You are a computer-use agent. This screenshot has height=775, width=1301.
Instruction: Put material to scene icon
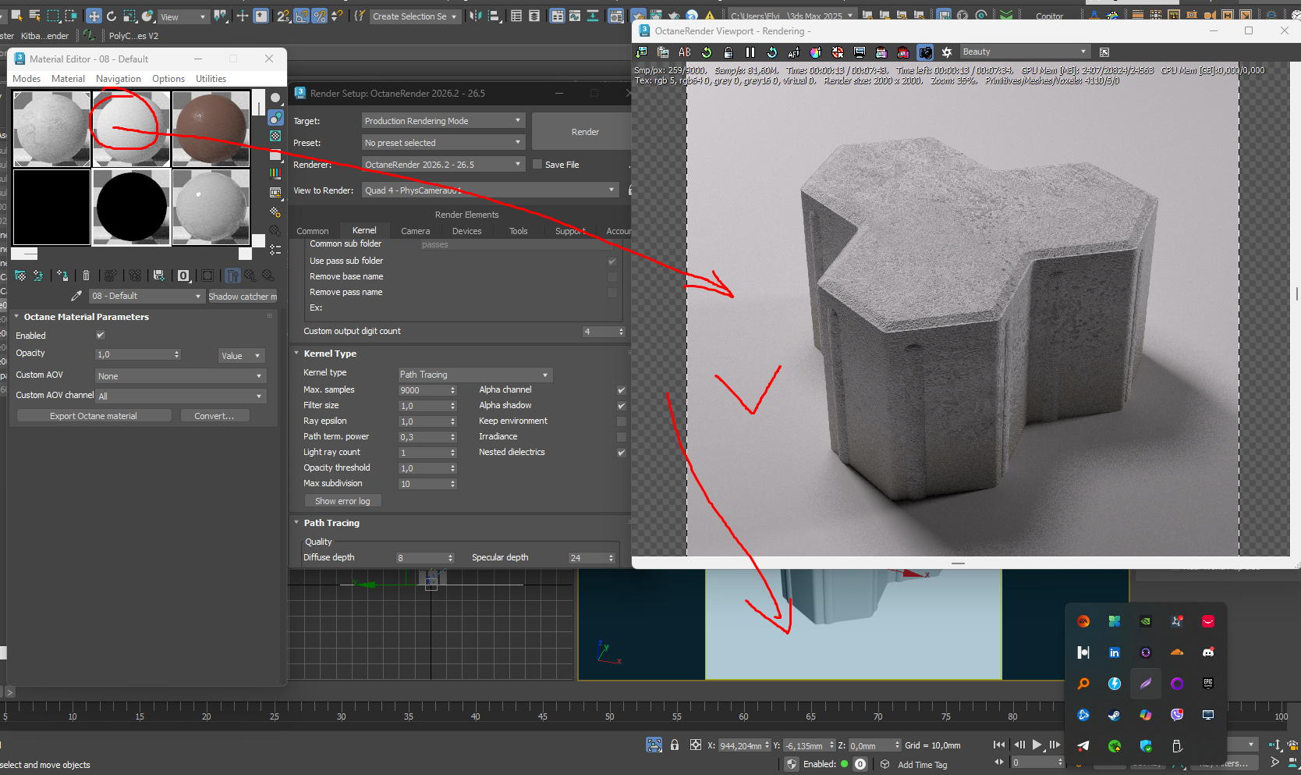tap(37, 276)
